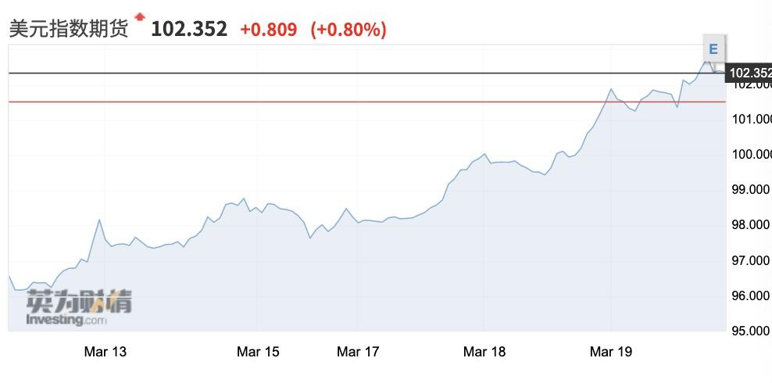Select the Mar 18 date label
The width and height of the screenshot is (772, 383).
484,352
